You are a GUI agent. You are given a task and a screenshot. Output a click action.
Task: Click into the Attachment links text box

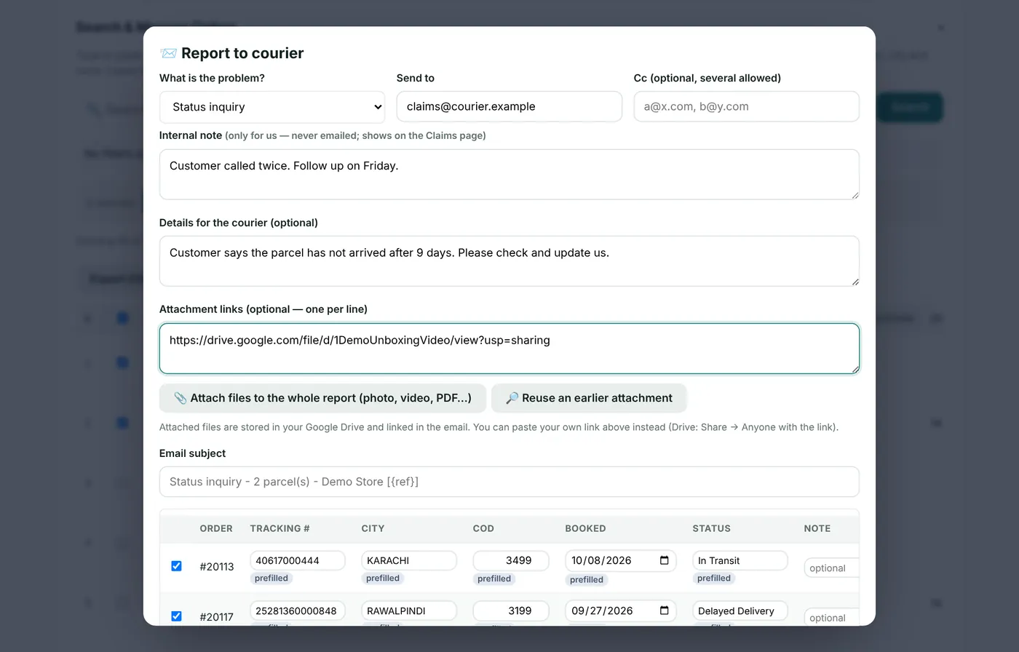coord(509,349)
